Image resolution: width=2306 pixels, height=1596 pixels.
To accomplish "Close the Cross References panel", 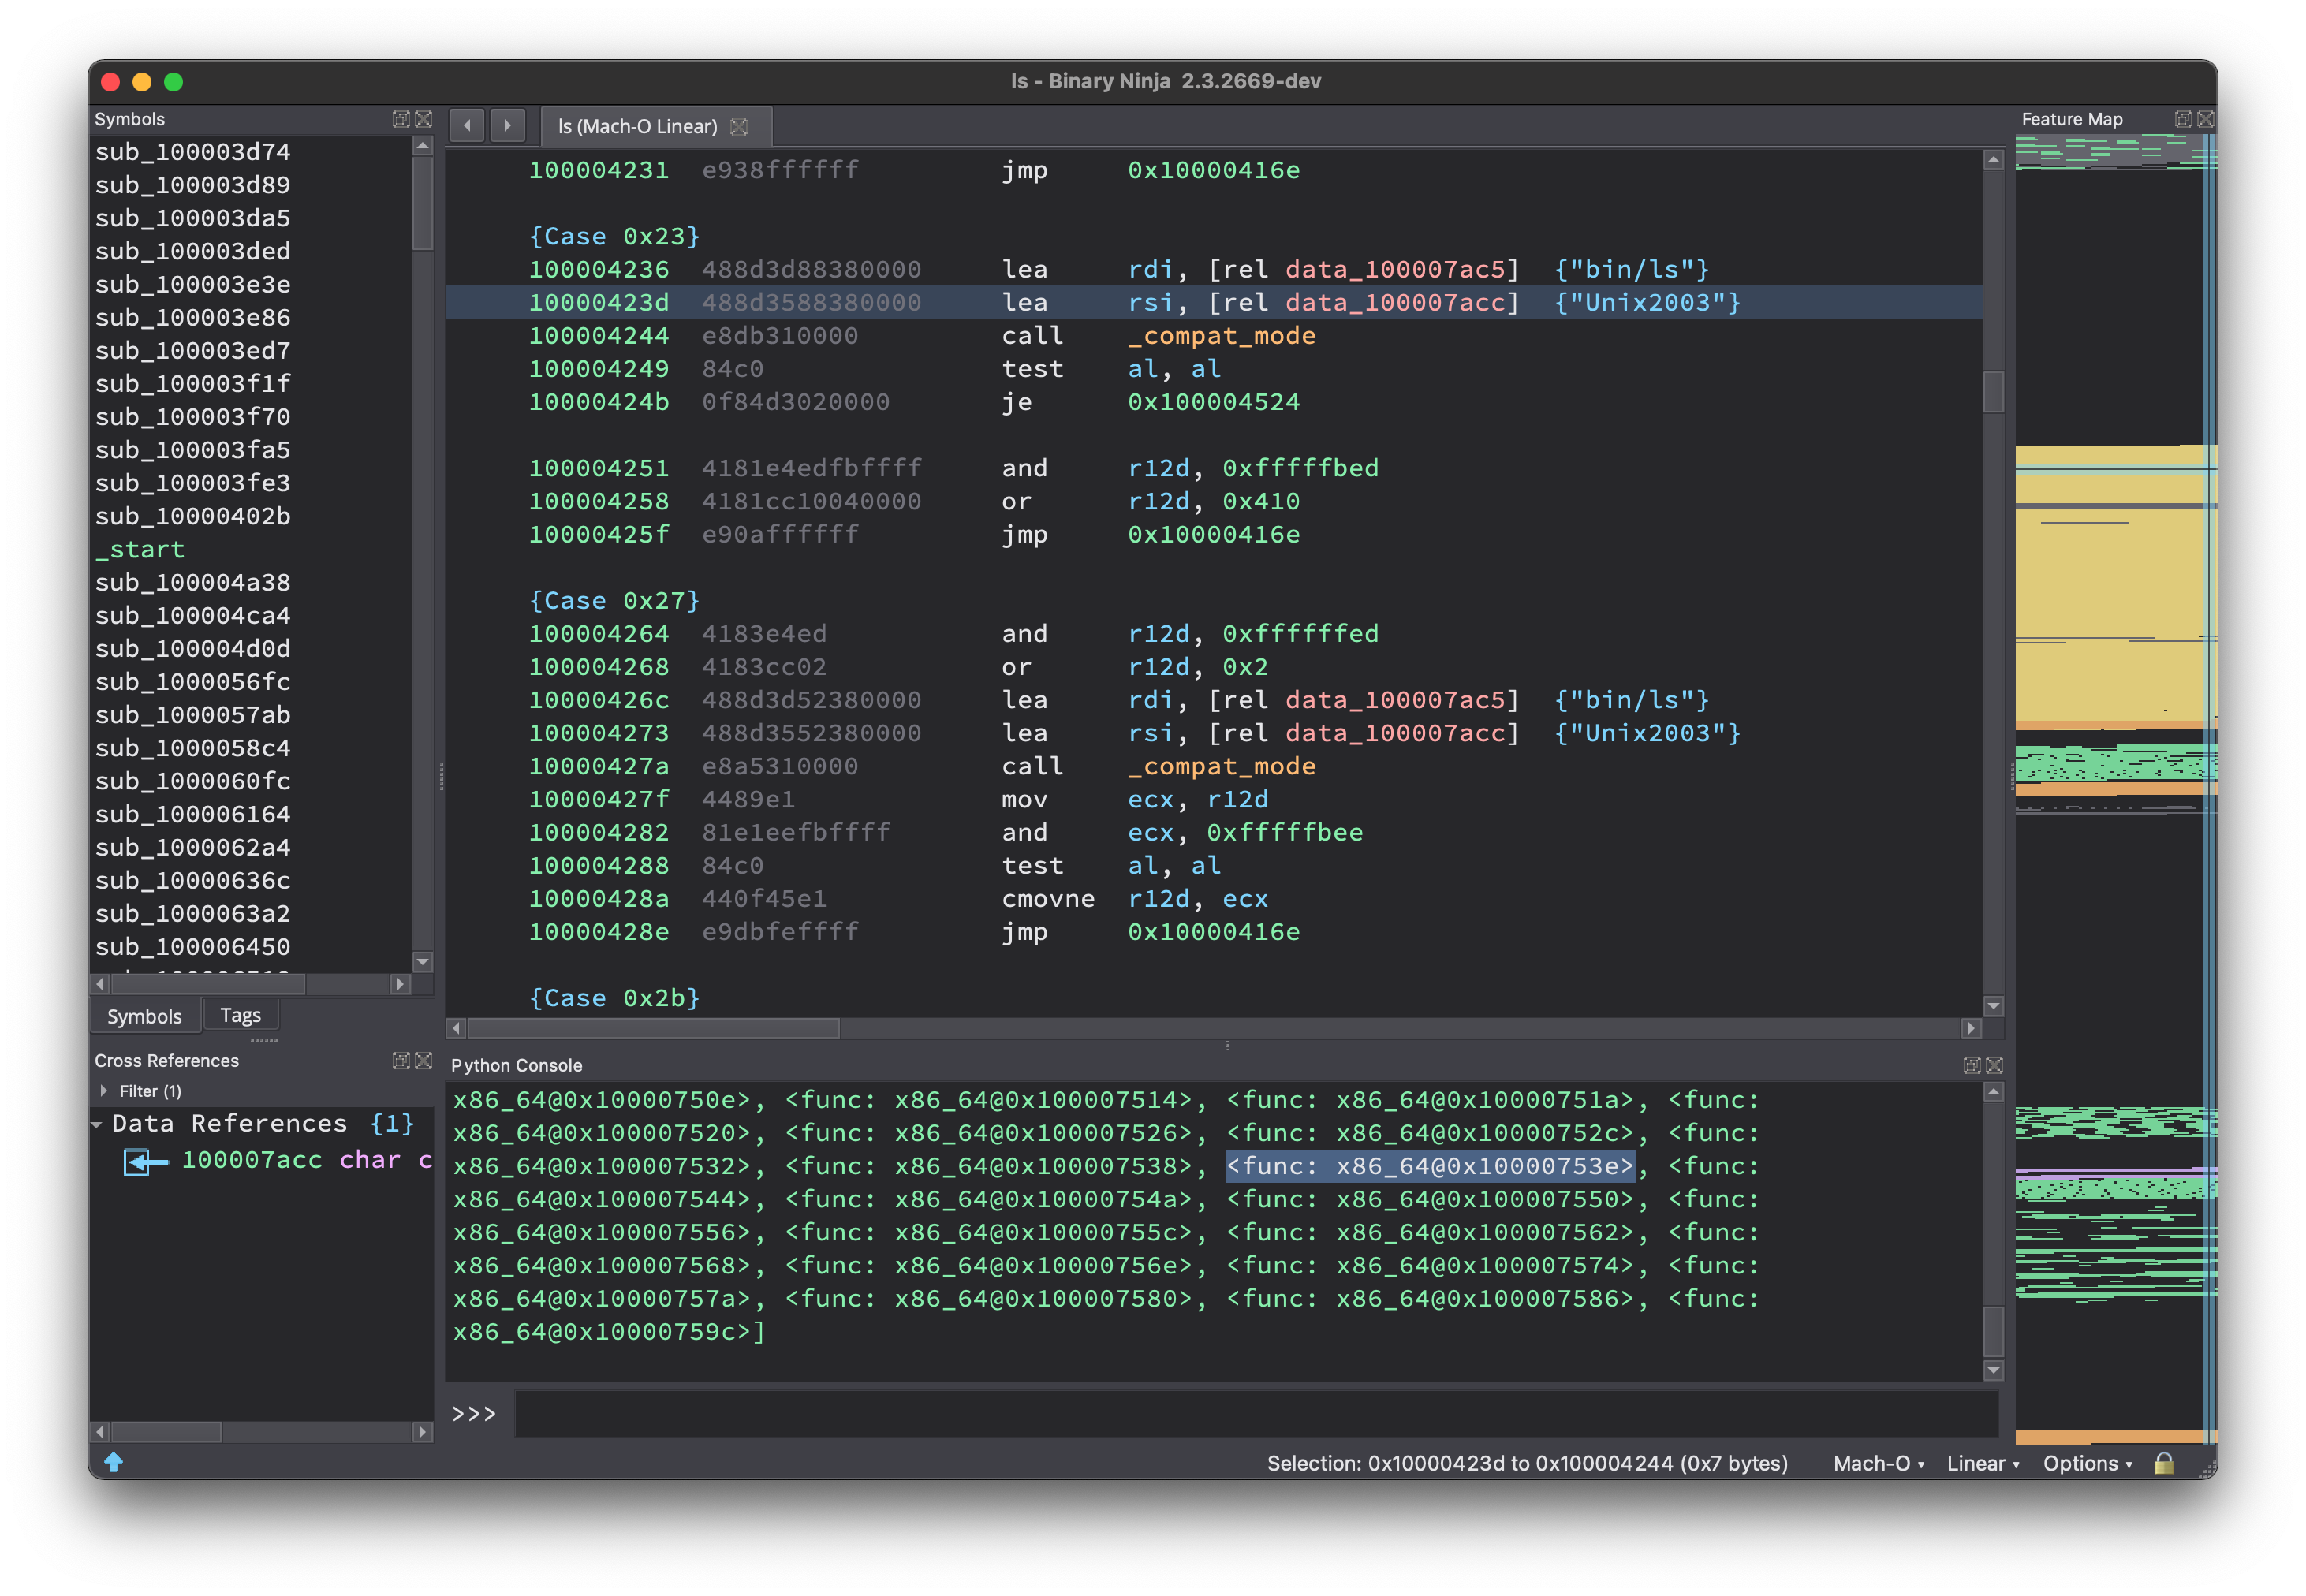I will tap(424, 1060).
